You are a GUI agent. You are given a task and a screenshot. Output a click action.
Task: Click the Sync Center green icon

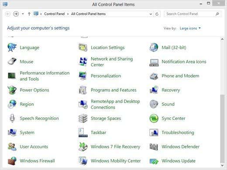[154, 118]
